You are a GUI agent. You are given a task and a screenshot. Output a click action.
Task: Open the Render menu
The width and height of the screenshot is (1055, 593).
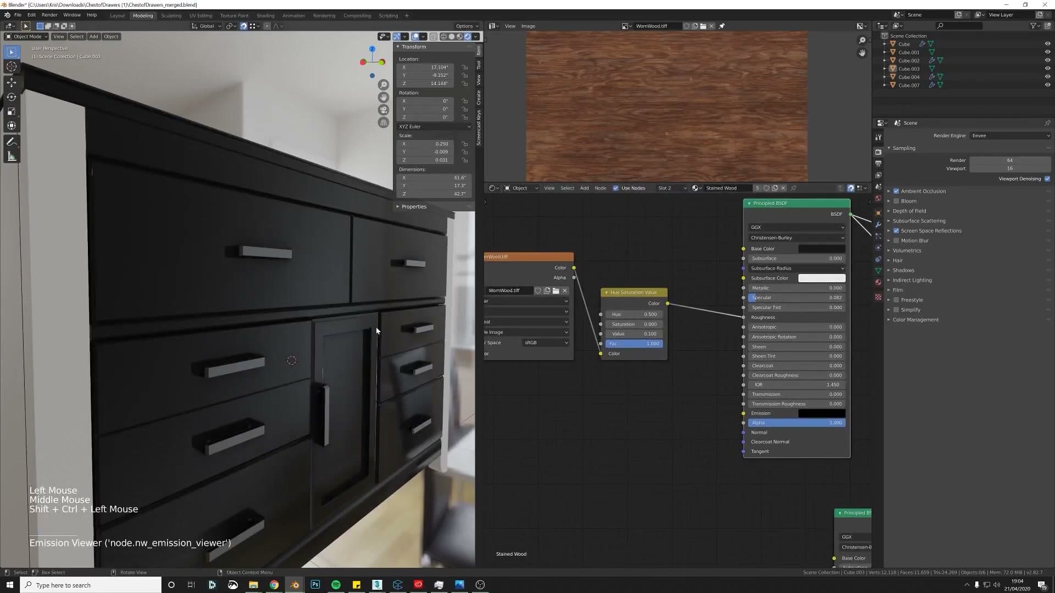click(49, 15)
